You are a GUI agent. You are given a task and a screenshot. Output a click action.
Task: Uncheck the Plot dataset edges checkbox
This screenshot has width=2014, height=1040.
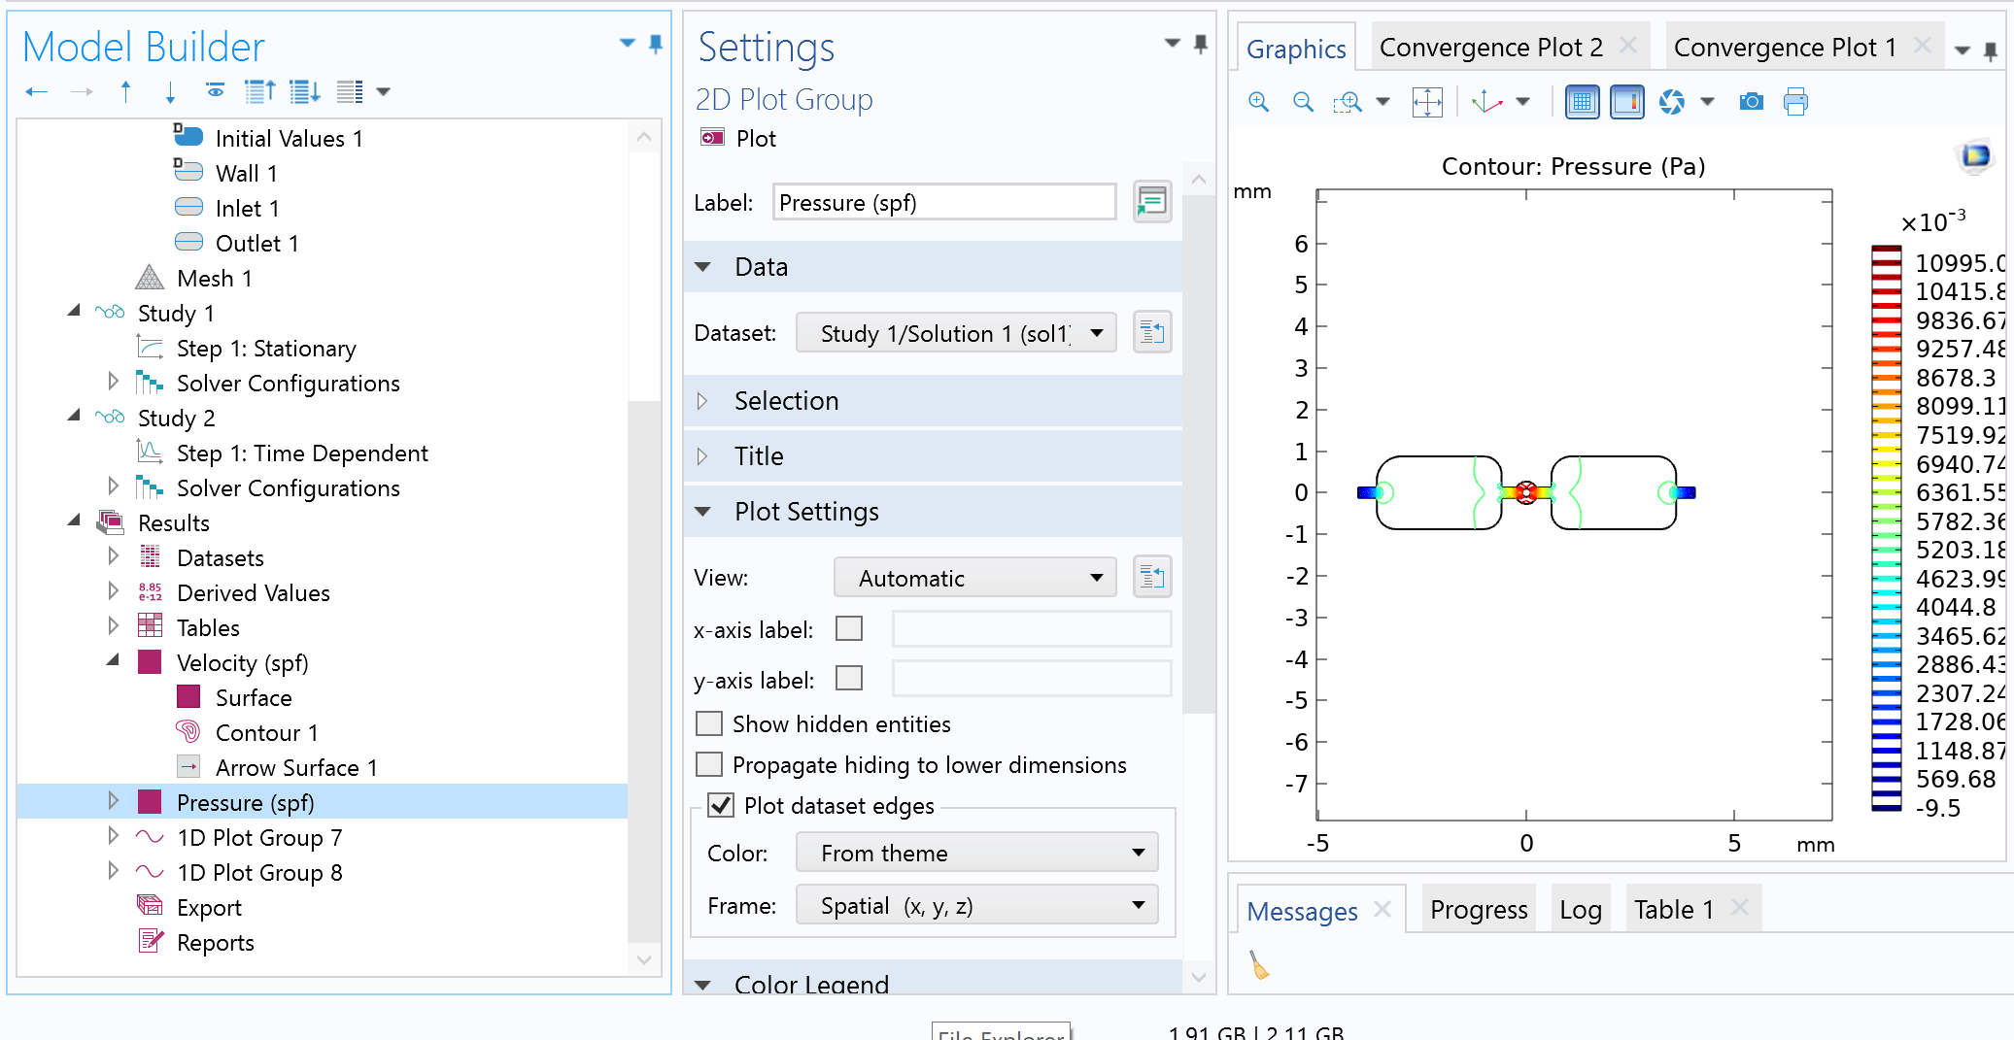(721, 806)
